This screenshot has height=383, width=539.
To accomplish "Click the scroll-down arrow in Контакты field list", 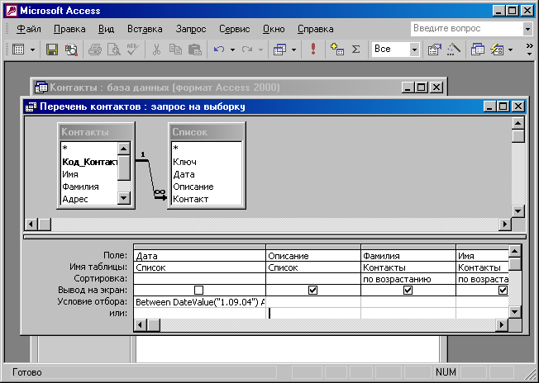I will [123, 198].
